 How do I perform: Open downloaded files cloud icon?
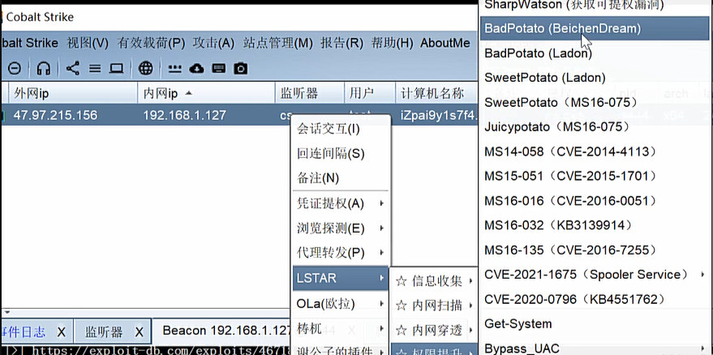(x=196, y=69)
